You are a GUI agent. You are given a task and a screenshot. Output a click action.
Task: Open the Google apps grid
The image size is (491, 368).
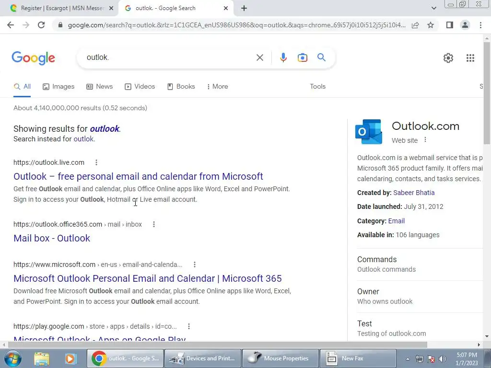point(470,58)
